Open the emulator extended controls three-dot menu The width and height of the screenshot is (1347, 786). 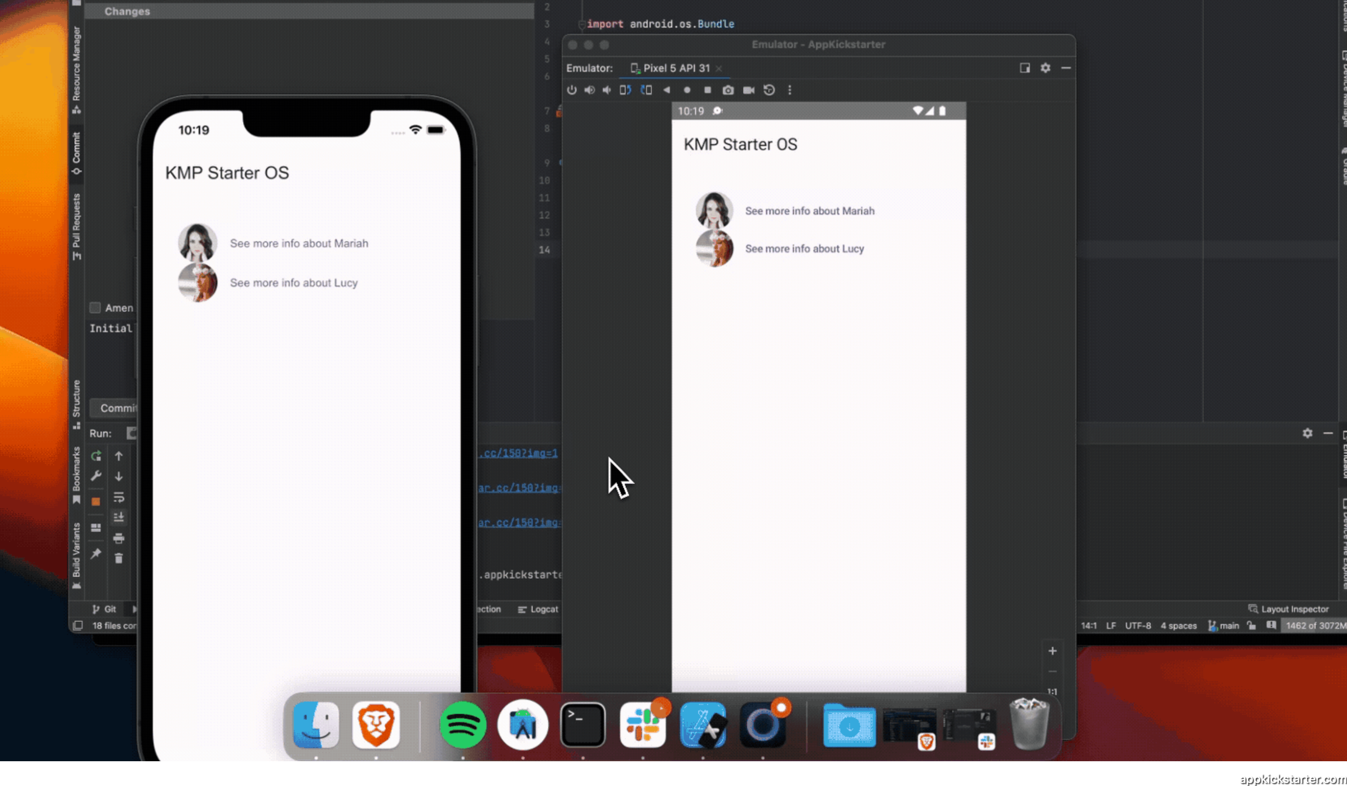click(x=790, y=90)
